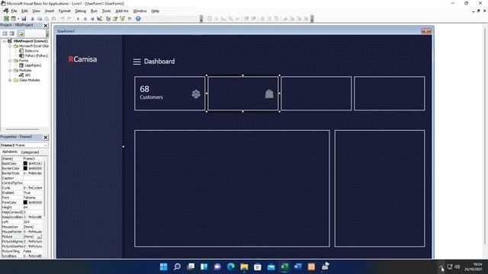Click the ForeColor color swatch
488x274 pixels.
point(25,202)
